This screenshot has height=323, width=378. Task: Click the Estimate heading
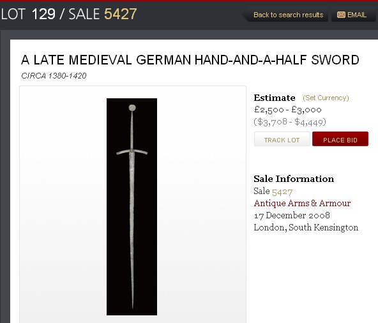coord(275,98)
